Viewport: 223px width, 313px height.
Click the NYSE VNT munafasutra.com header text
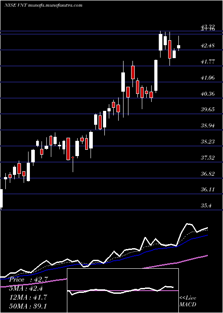[43, 5]
